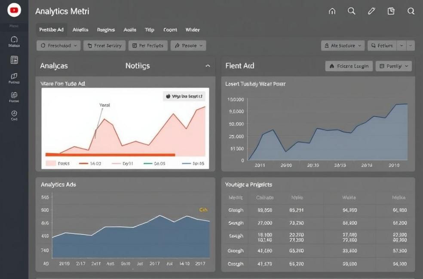423x279 pixels.
Task: Click the orange progress bar in chart
Action: [110, 155]
